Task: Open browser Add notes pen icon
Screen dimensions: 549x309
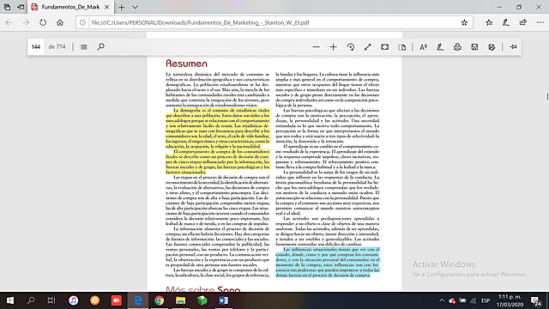Action: (506, 23)
